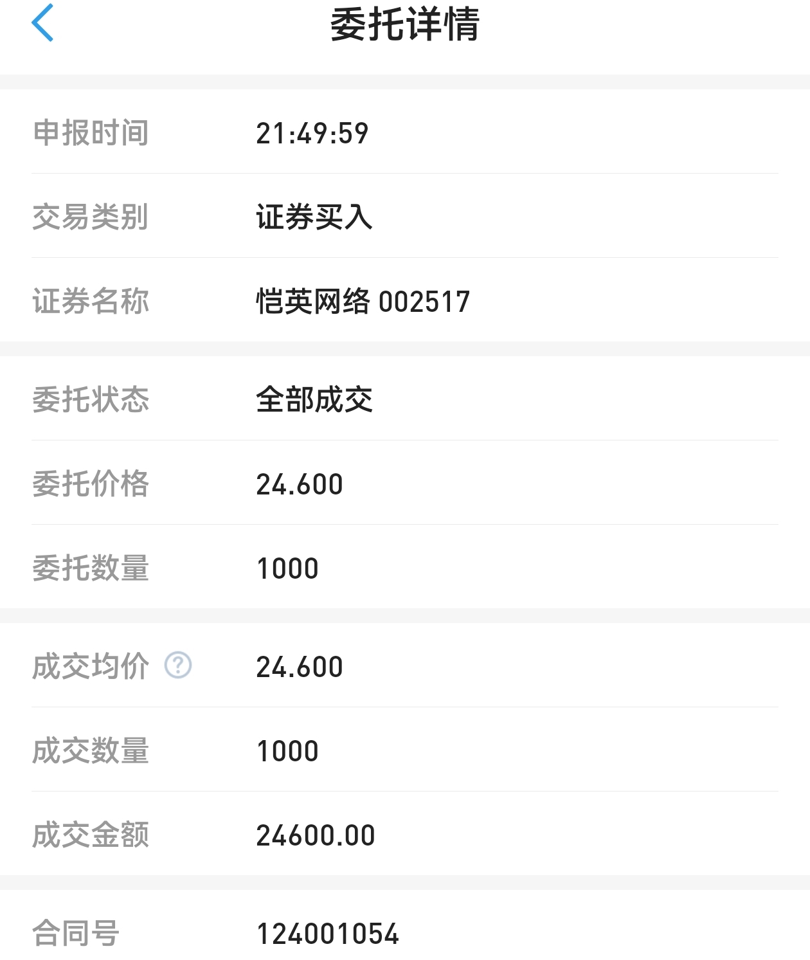
Task: Tap the help icon beside 成交均价
Action: point(178,666)
